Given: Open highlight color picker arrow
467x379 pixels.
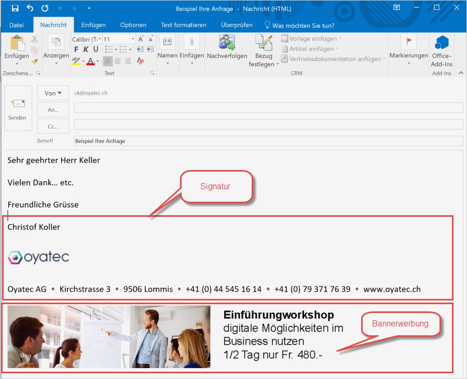Looking at the screenshot, I should coord(84,61).
